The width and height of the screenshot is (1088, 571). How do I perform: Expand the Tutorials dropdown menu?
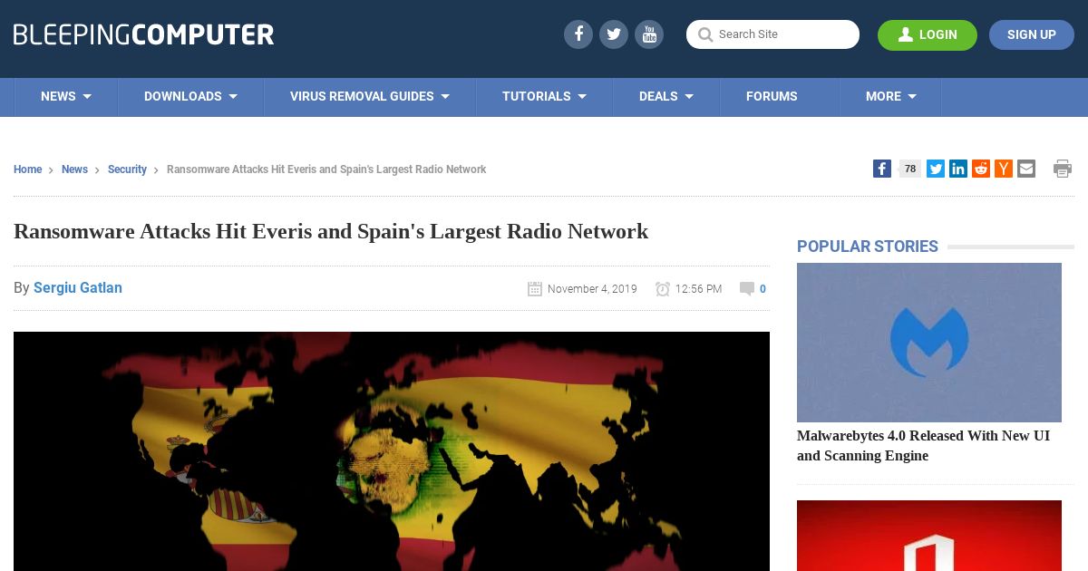pyautogui.click(x=544, y=96)
